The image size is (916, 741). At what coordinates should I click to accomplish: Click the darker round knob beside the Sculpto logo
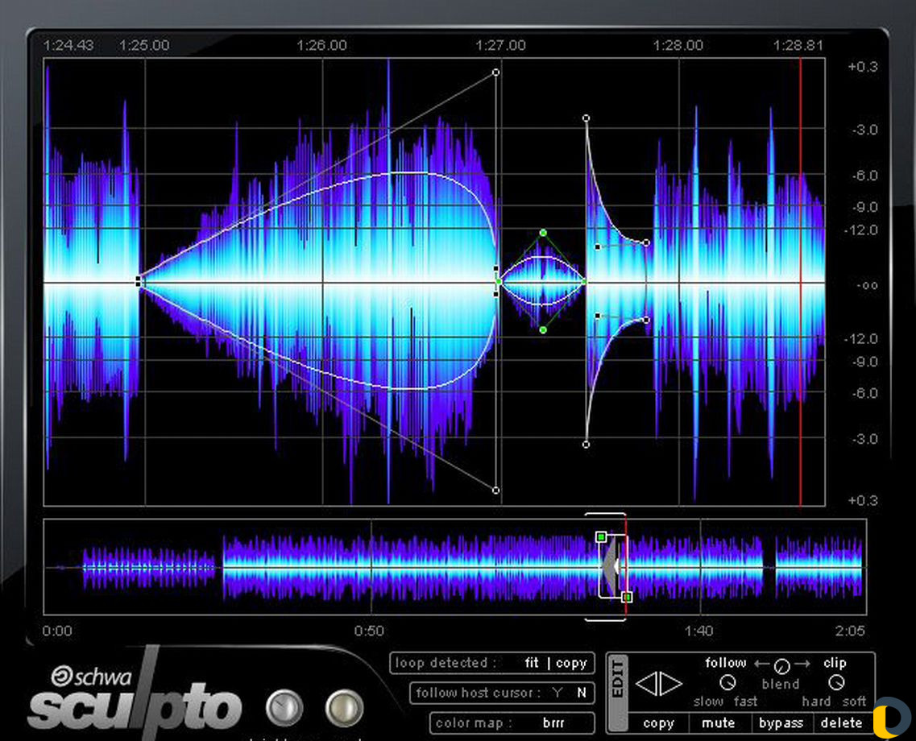point(284,708)
